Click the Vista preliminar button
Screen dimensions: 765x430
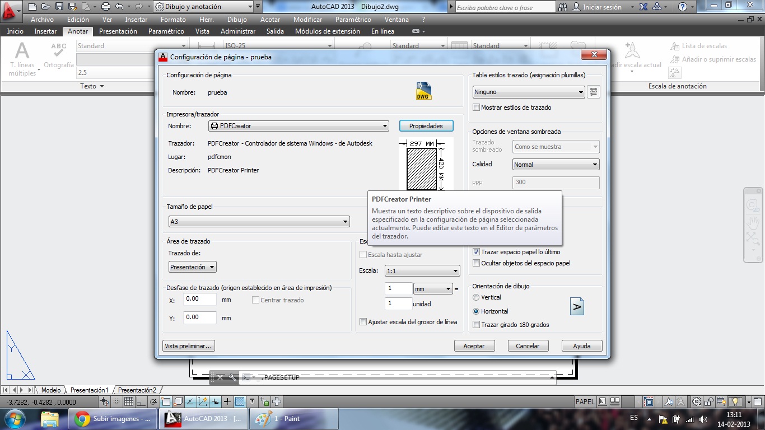click(189, 346)
